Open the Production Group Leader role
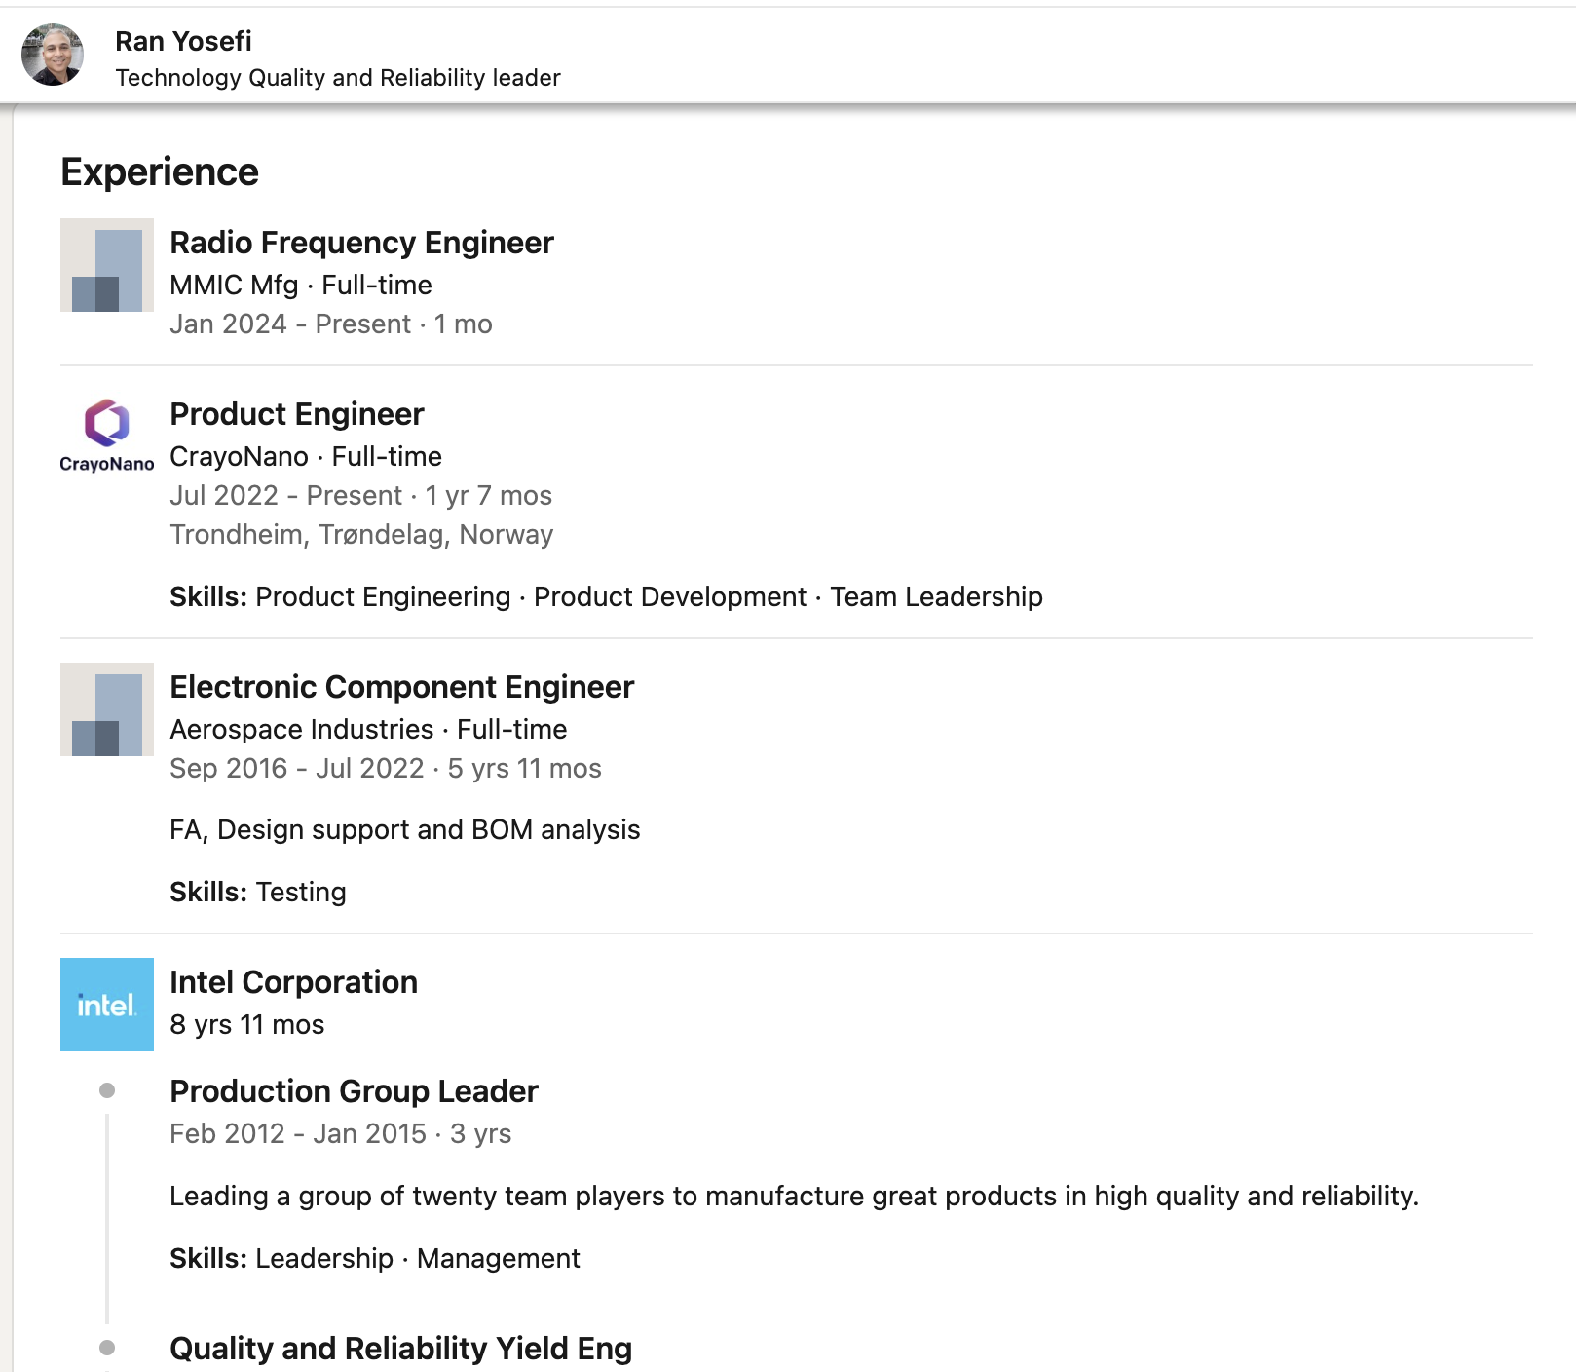Viewport: 1576px width, 1372px height. click(x=354, y=1091)
